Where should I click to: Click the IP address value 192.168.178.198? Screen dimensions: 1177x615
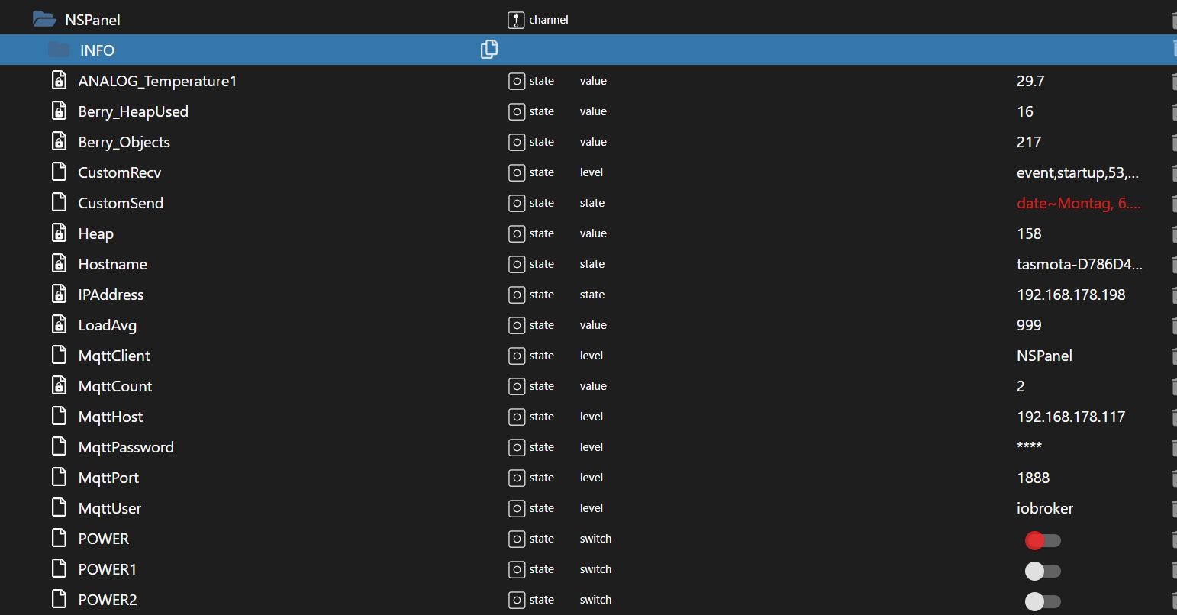(x=1071, y=295)
